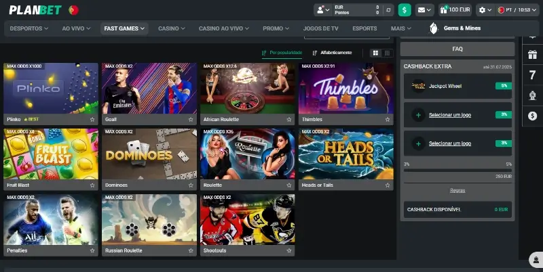Go to the Esports section
Viewport: 543px width, 272px height.
coord(364,28)
